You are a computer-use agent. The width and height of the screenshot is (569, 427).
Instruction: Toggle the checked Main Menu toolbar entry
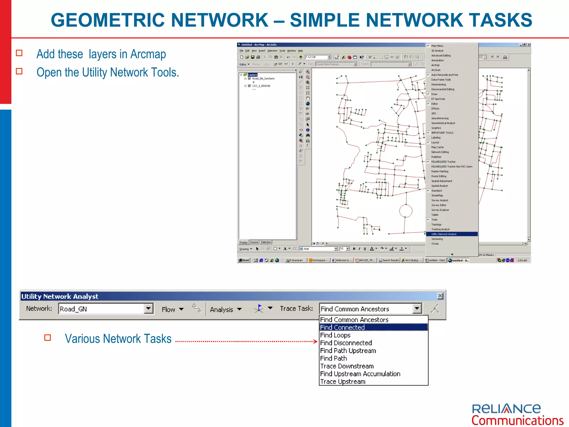452,46
